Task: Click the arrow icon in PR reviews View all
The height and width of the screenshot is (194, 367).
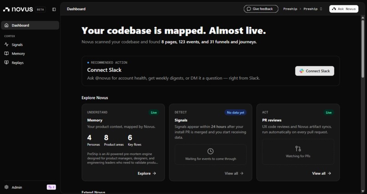Action: (329, 174)
